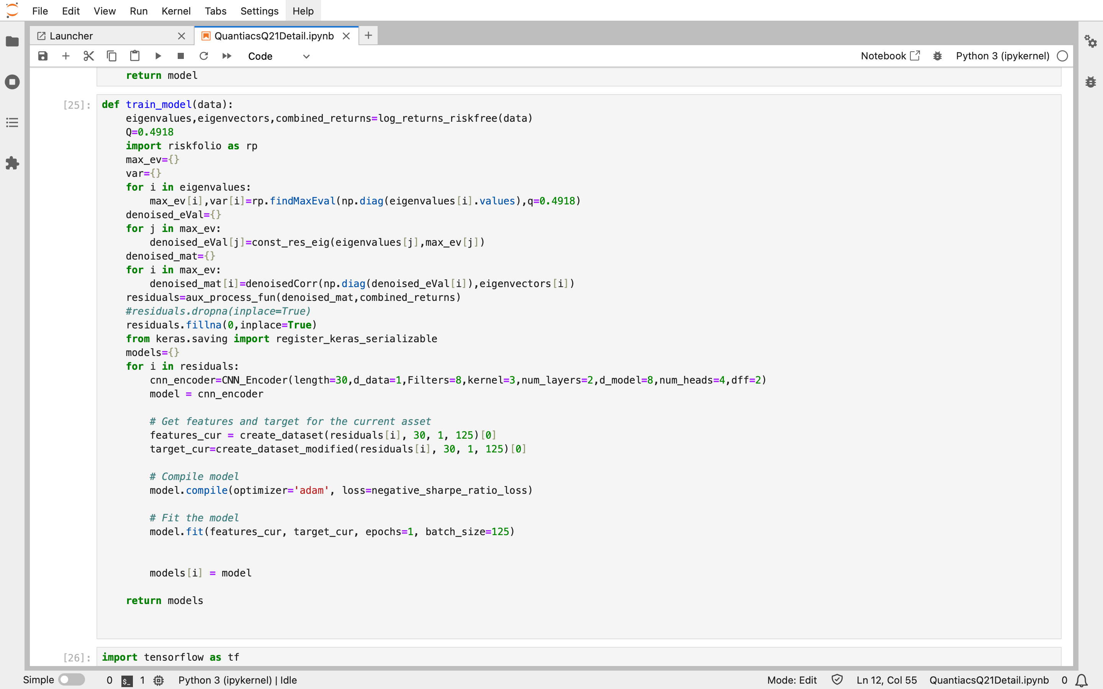
Task: Open the cell type dropdown showing Code
Action: (279, 56)
